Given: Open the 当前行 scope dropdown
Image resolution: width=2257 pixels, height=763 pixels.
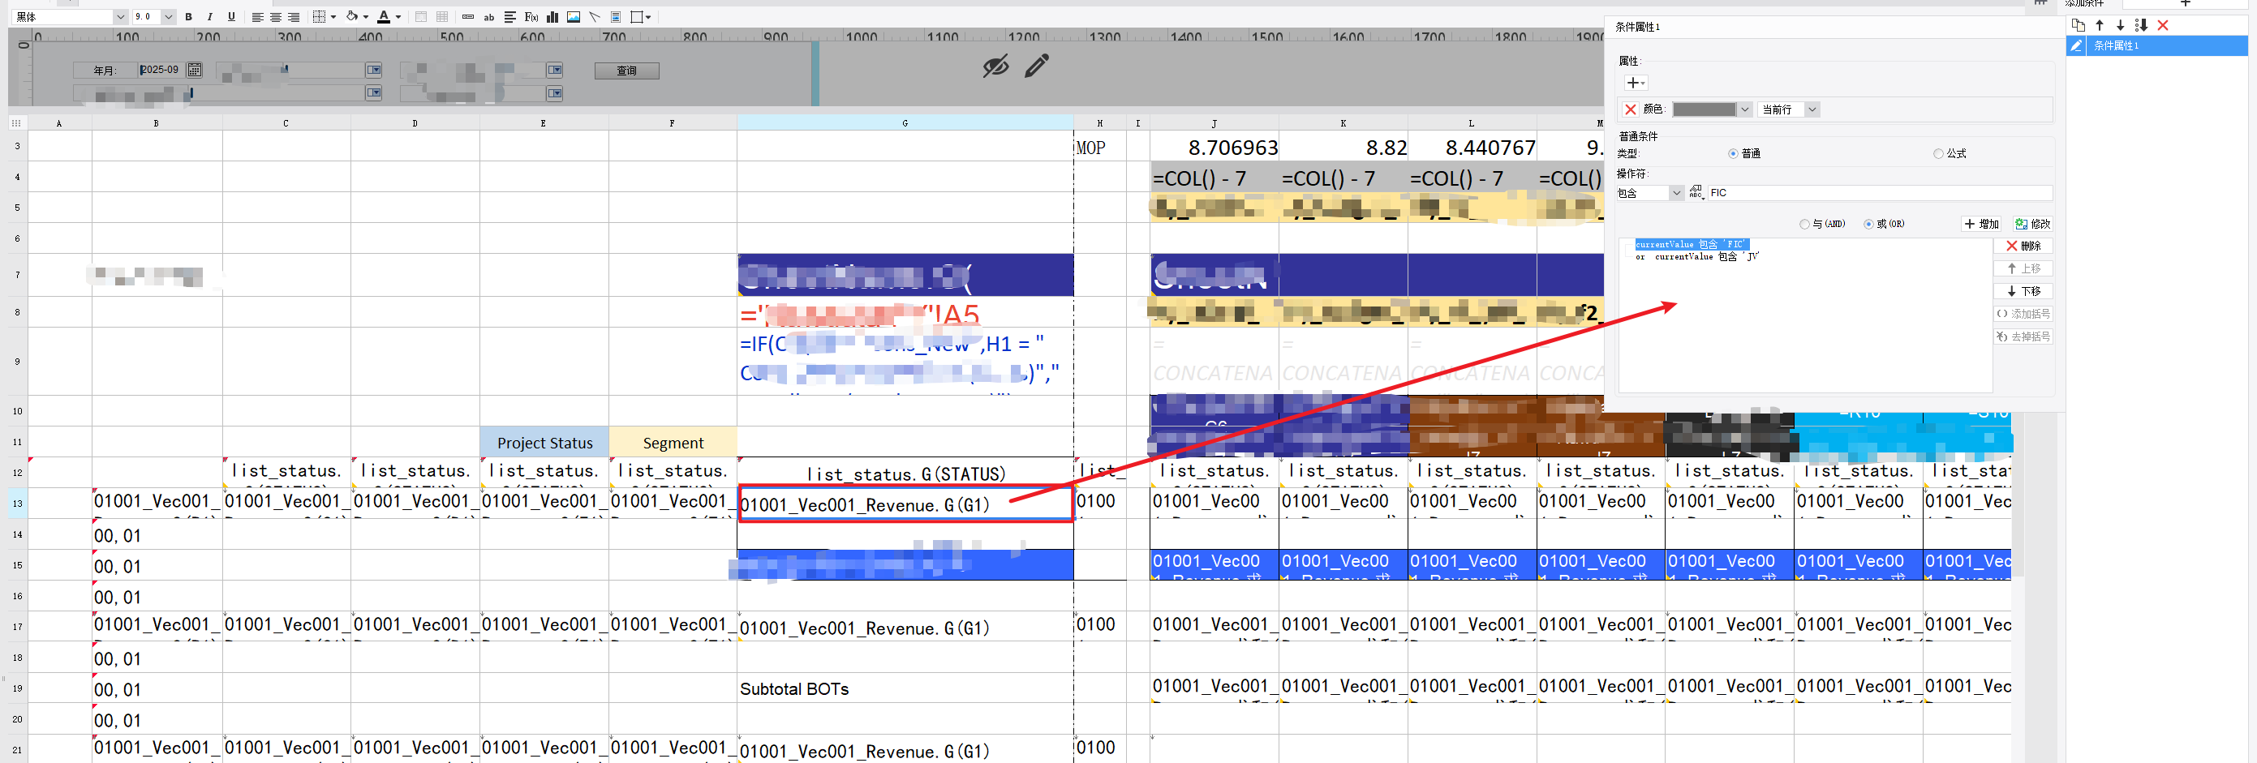Looking at the screenshot, I should click(1812, 109).
